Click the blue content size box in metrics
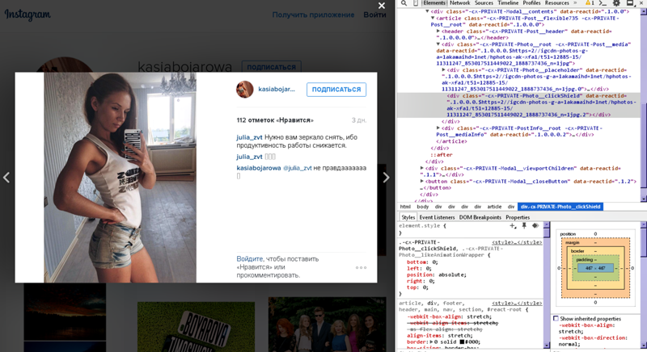 (x=595, y=268)
